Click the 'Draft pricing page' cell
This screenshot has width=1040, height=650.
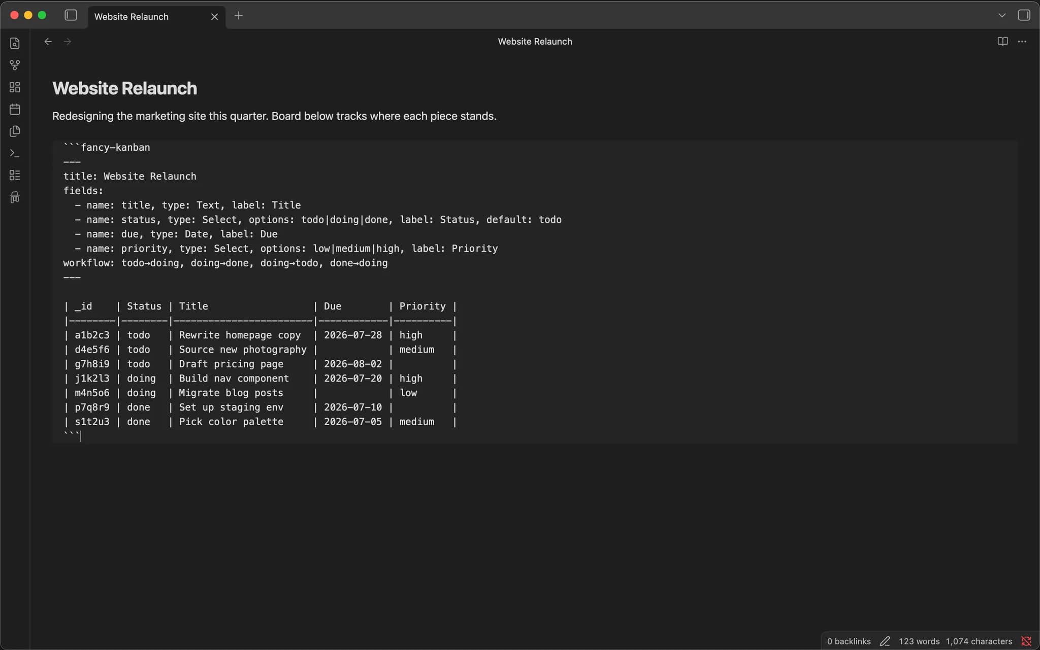point(231,364)
